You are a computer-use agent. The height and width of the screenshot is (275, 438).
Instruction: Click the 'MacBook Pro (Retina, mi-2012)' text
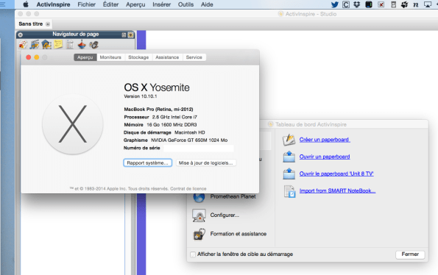[159, 110]
